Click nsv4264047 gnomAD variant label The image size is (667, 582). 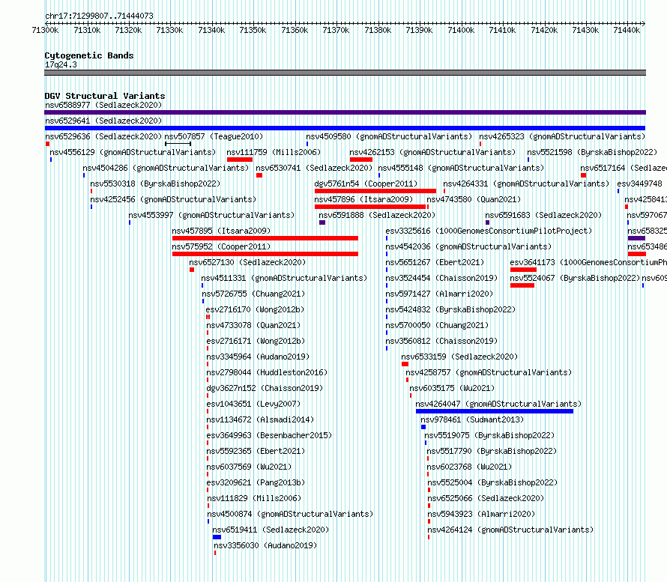pos(498,404)
